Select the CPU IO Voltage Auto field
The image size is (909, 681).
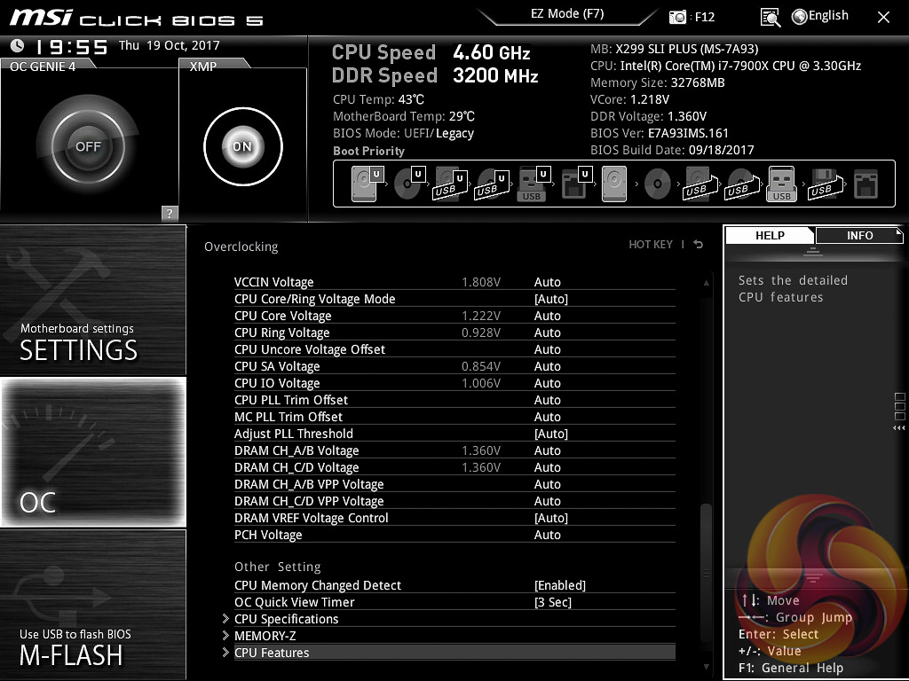[x=547, y=383]
